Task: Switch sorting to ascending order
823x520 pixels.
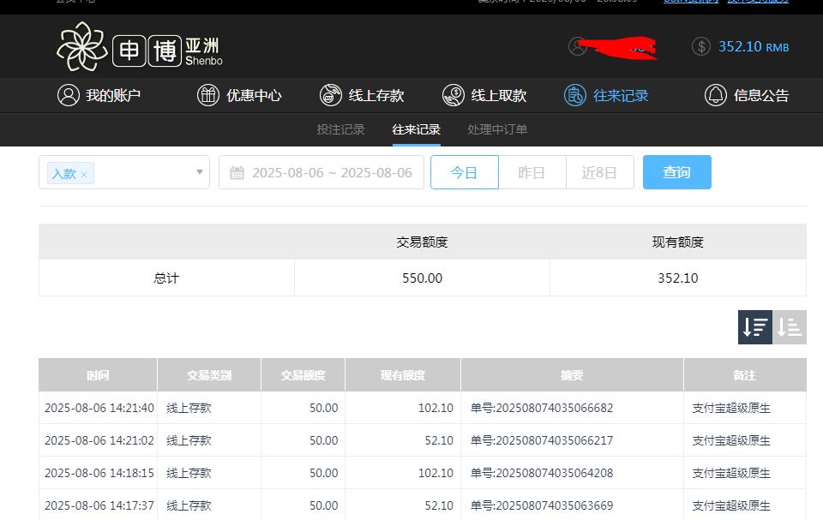Action: click(790, 326)
